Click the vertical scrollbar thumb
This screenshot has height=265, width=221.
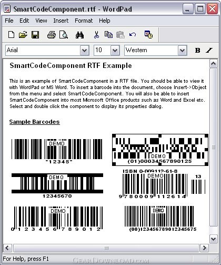[214, 147]
